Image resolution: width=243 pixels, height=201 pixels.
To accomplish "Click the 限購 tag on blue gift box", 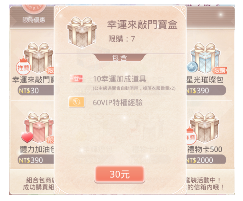I will (220, 70).
